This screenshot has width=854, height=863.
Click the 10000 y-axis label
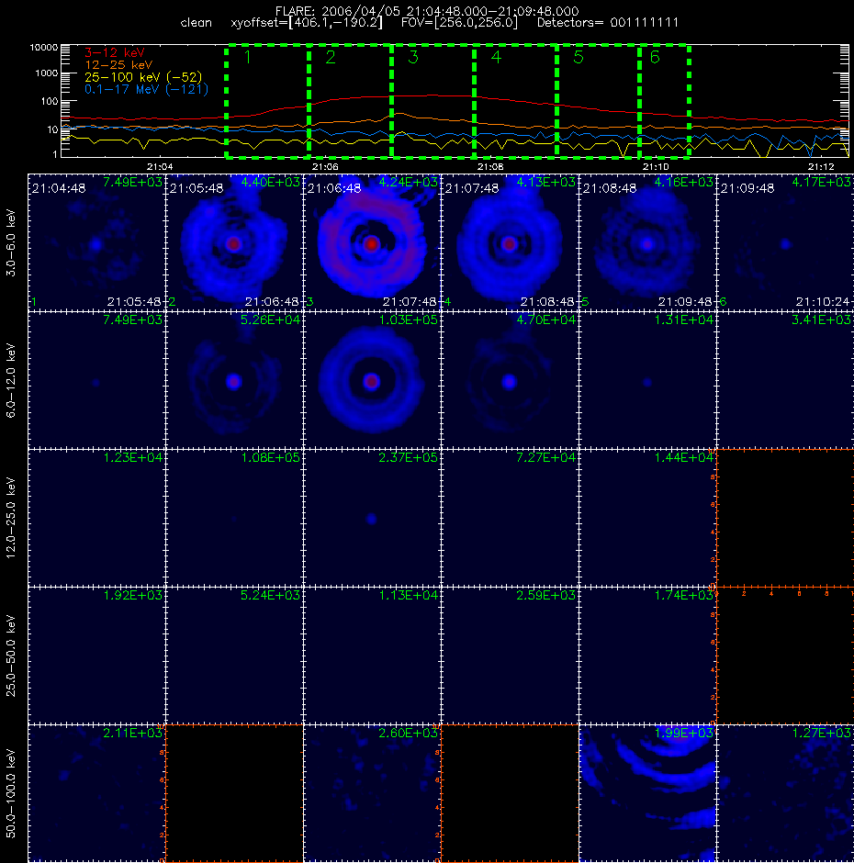(44, 48)
